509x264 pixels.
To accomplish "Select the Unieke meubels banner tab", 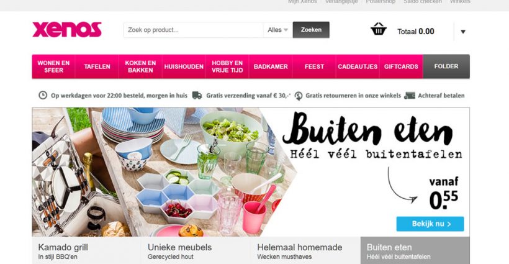I will [196, 250].
